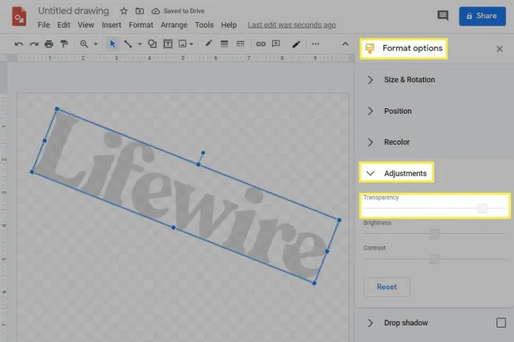The image size is (514, 342).
Task: Open the Insert menu
Action: coord(111,25)
